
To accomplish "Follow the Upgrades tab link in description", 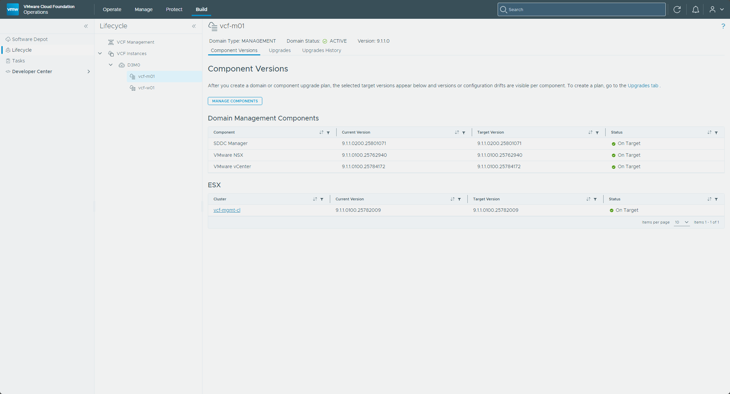I will [x=643, y=86].
